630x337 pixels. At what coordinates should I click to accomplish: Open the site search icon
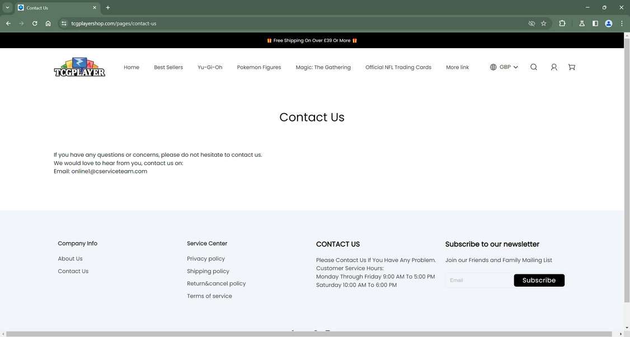click(534, 67)
